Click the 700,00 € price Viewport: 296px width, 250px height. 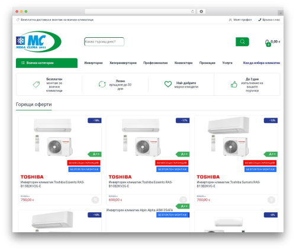coord(203,200)
